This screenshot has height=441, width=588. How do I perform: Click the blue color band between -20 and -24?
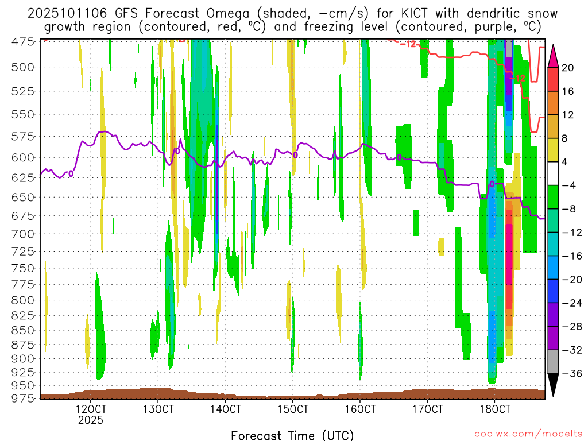[x=553, y=291]
